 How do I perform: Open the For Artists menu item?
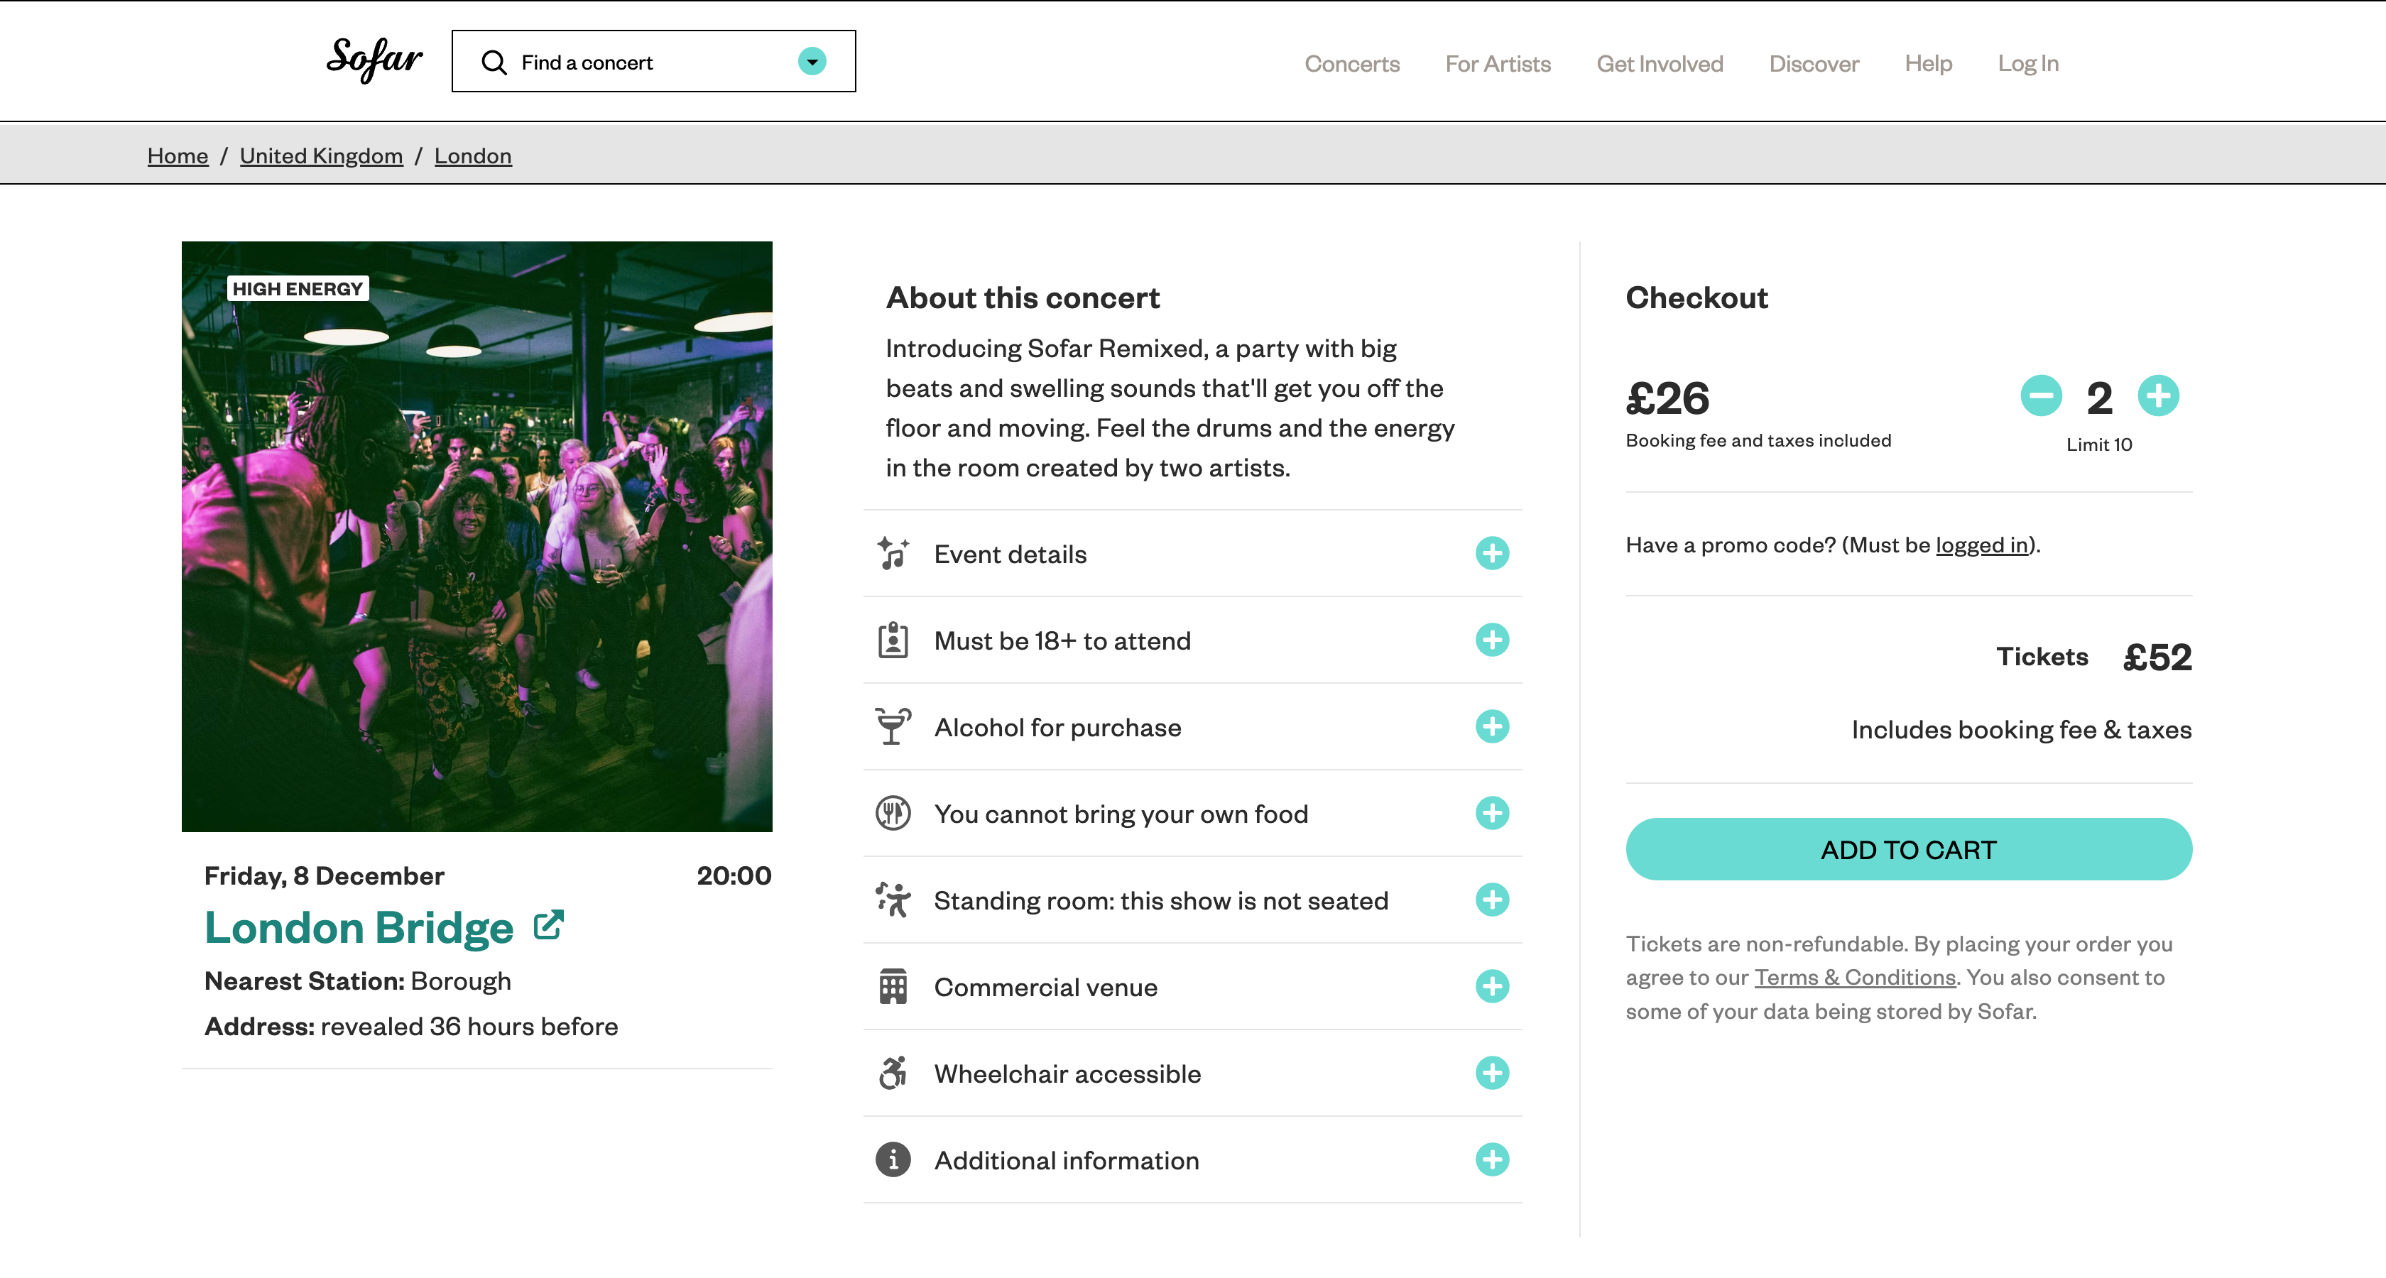tap(1498, 64)
